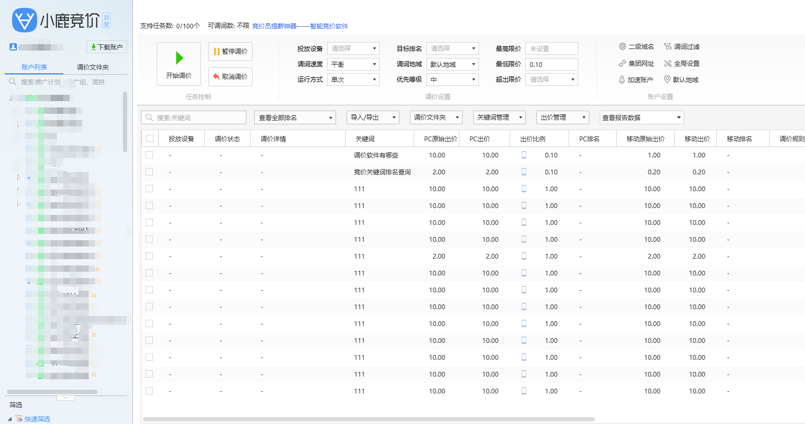
Task: Open 默认地域 default region setting
Action: click(681, 80)
